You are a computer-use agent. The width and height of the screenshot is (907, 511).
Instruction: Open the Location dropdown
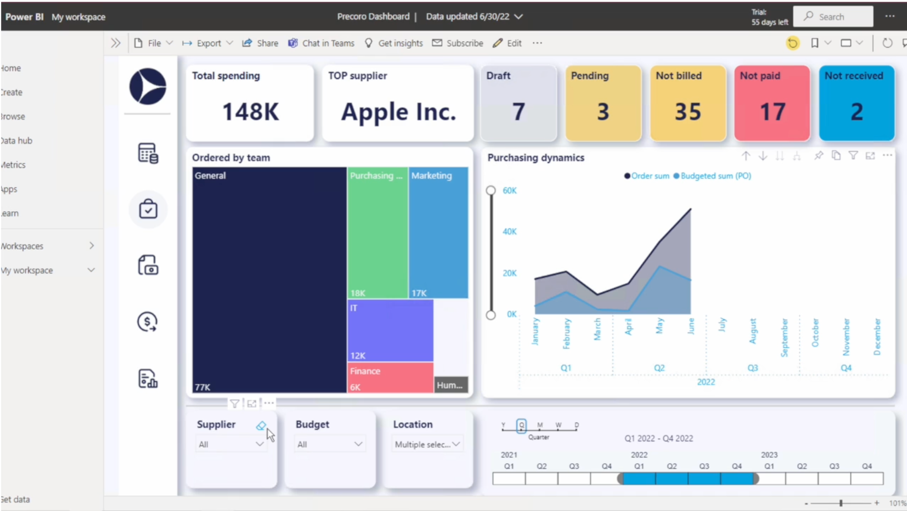427,444
